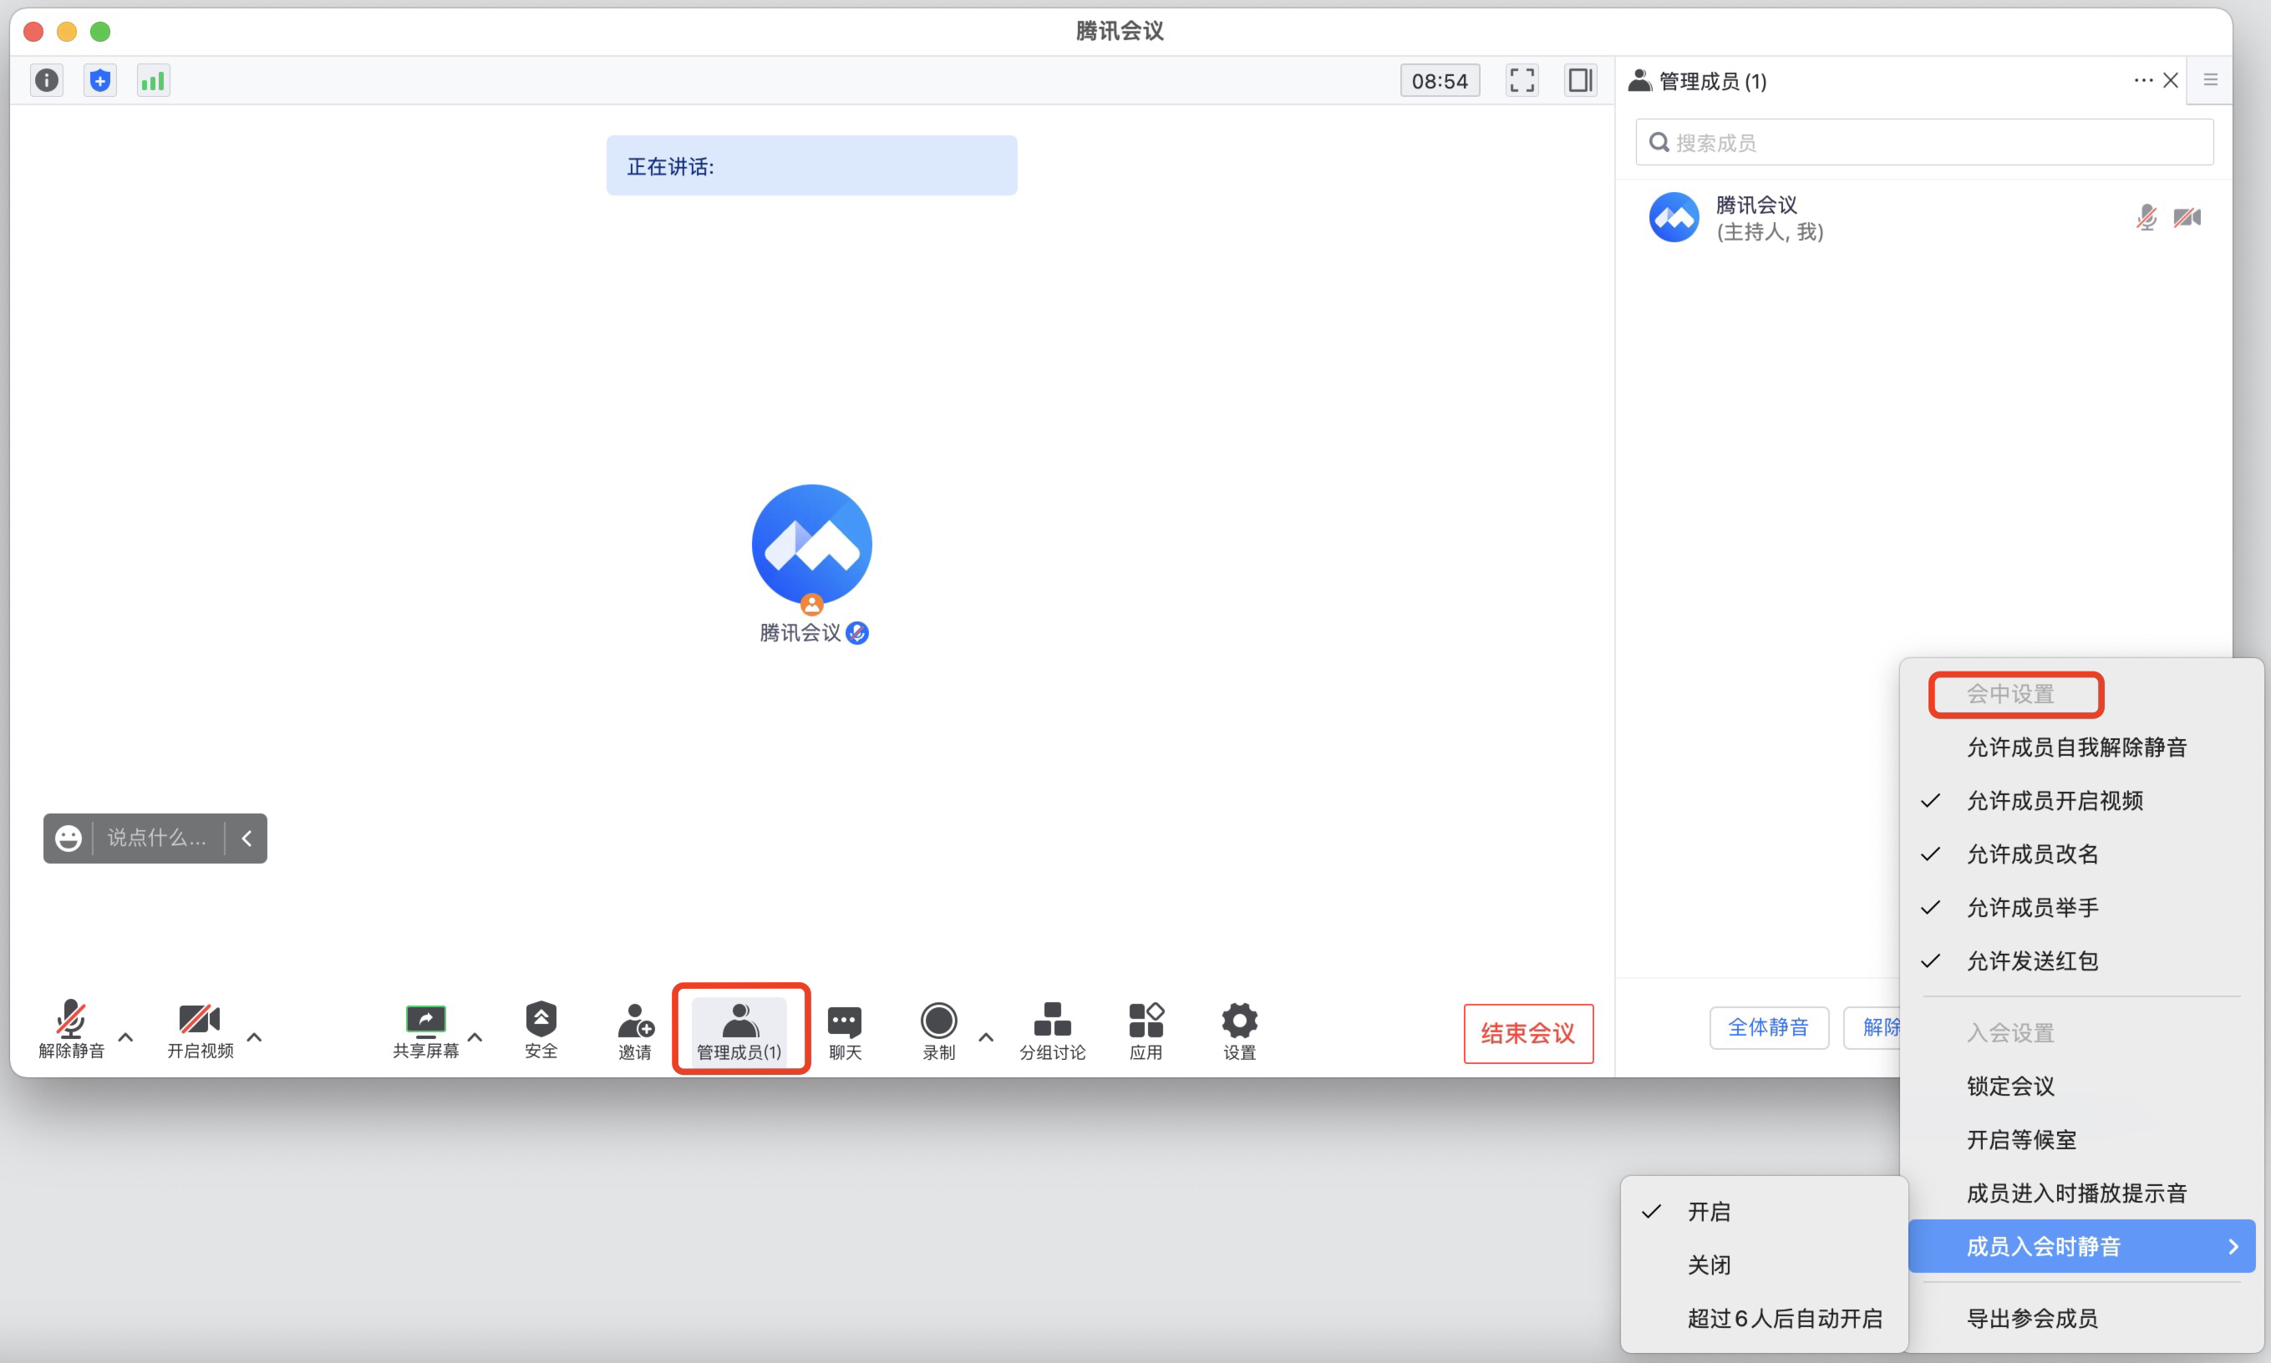This screenshot has width=2271, height=1363.
Task: Open the 应用 apps panel
Action: 1146,1030
